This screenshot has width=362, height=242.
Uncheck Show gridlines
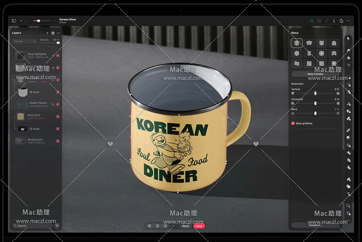click(293, 123)
